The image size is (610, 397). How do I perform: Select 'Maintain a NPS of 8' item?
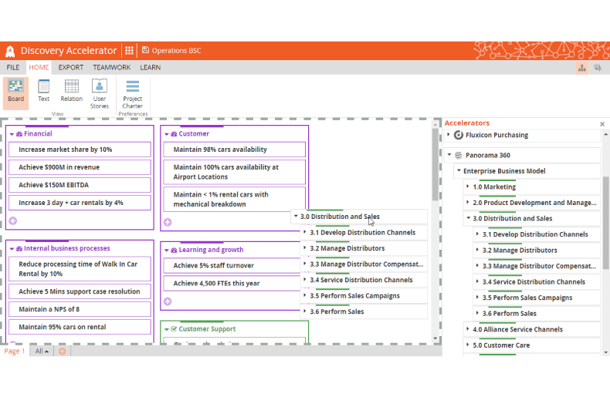[x=80, y=310]
